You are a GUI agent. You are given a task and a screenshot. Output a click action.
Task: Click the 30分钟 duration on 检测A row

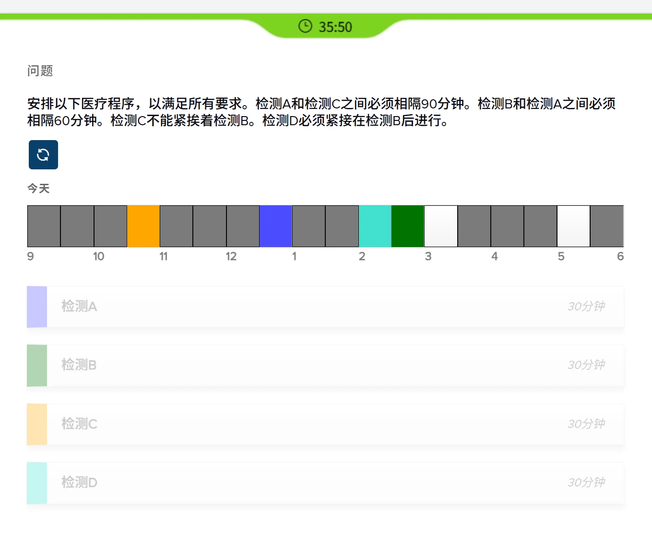(586, 306)
